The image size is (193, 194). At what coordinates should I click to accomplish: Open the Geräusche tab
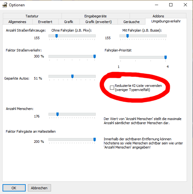pyautogui.click(x=132, y=22)
